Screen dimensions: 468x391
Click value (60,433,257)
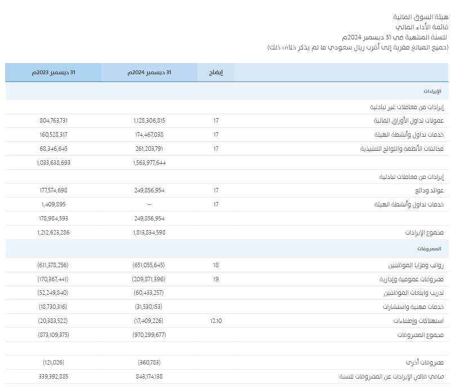pos(149,293)
